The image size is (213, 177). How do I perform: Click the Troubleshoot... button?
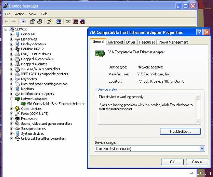[180, 131]
